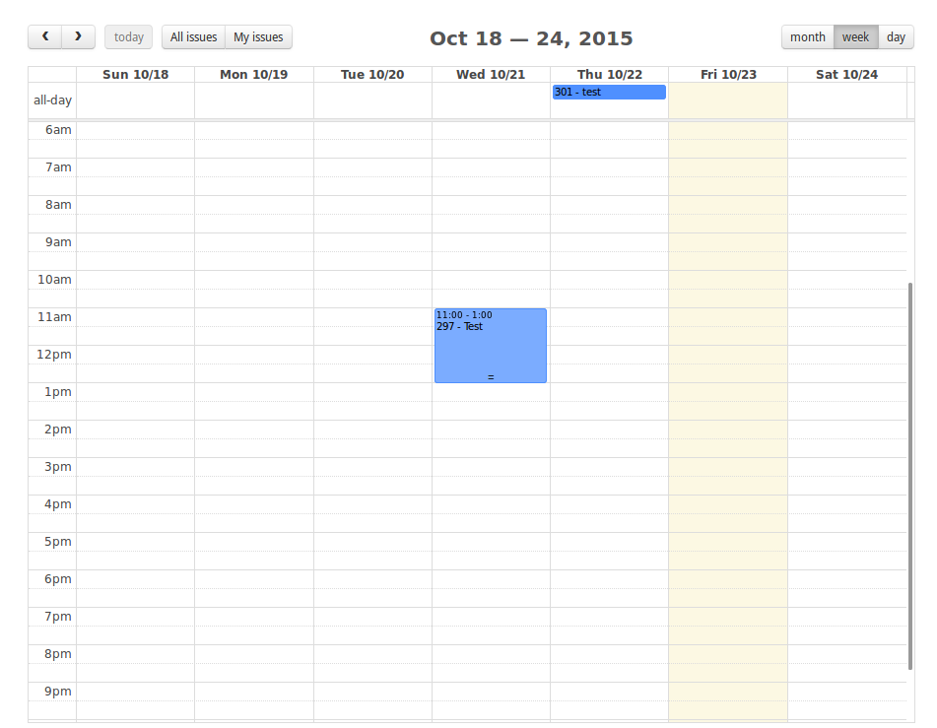
Task: Click the Sun 10/18 column header
Action: [x=135, y=75]
